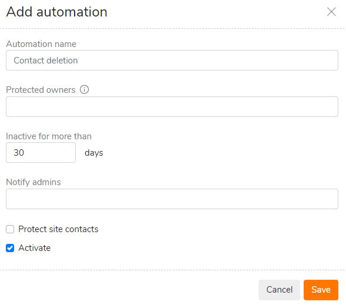Click the "Protect site contacts" label text

coord(58,229)
